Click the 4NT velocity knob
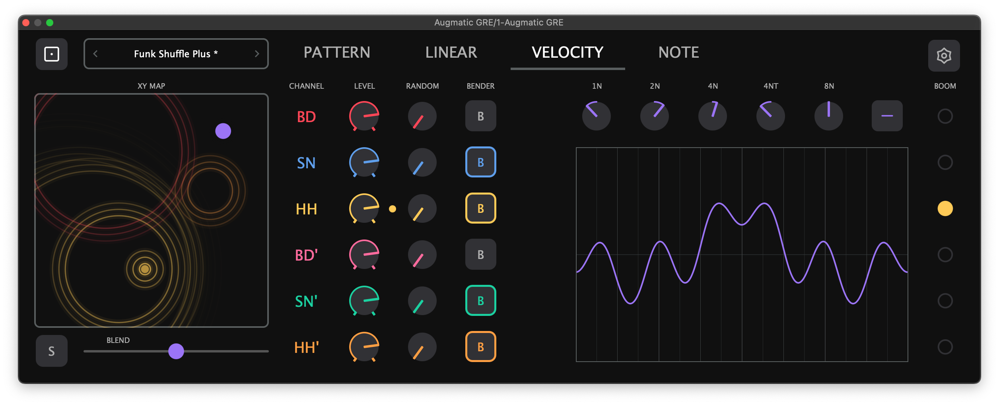999x405 pixels. coord(770,116)
